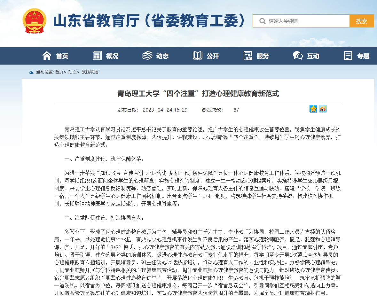Click the article title about 青岛理工大学
This screenshot has width=377, height=296.
coord(198,94)
